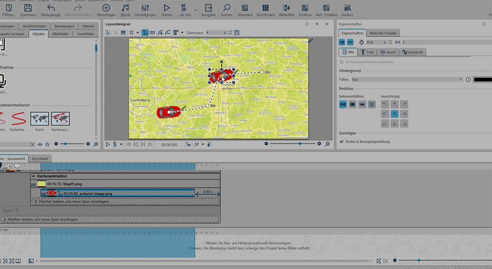492x269 pixels.
Task: Open the Sound properties tab
Action: pos(388,52)
